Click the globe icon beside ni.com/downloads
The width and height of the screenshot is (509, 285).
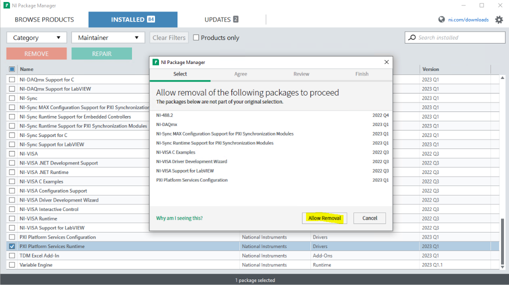441,20
